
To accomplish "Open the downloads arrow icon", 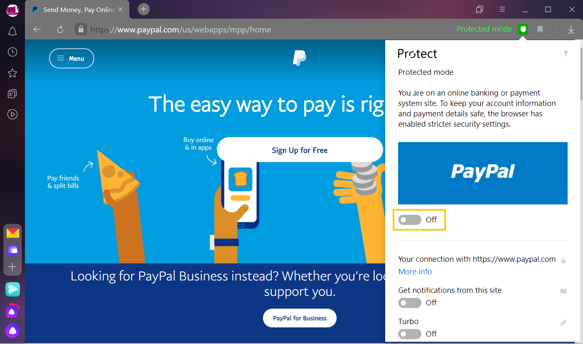I will click(571, 29).
